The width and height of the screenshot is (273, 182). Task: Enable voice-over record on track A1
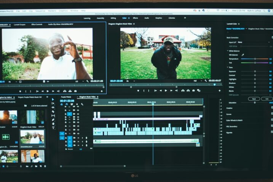pos(86,138)
